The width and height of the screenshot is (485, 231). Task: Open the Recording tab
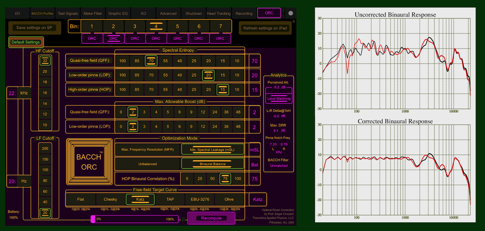[x=244, y=13]
